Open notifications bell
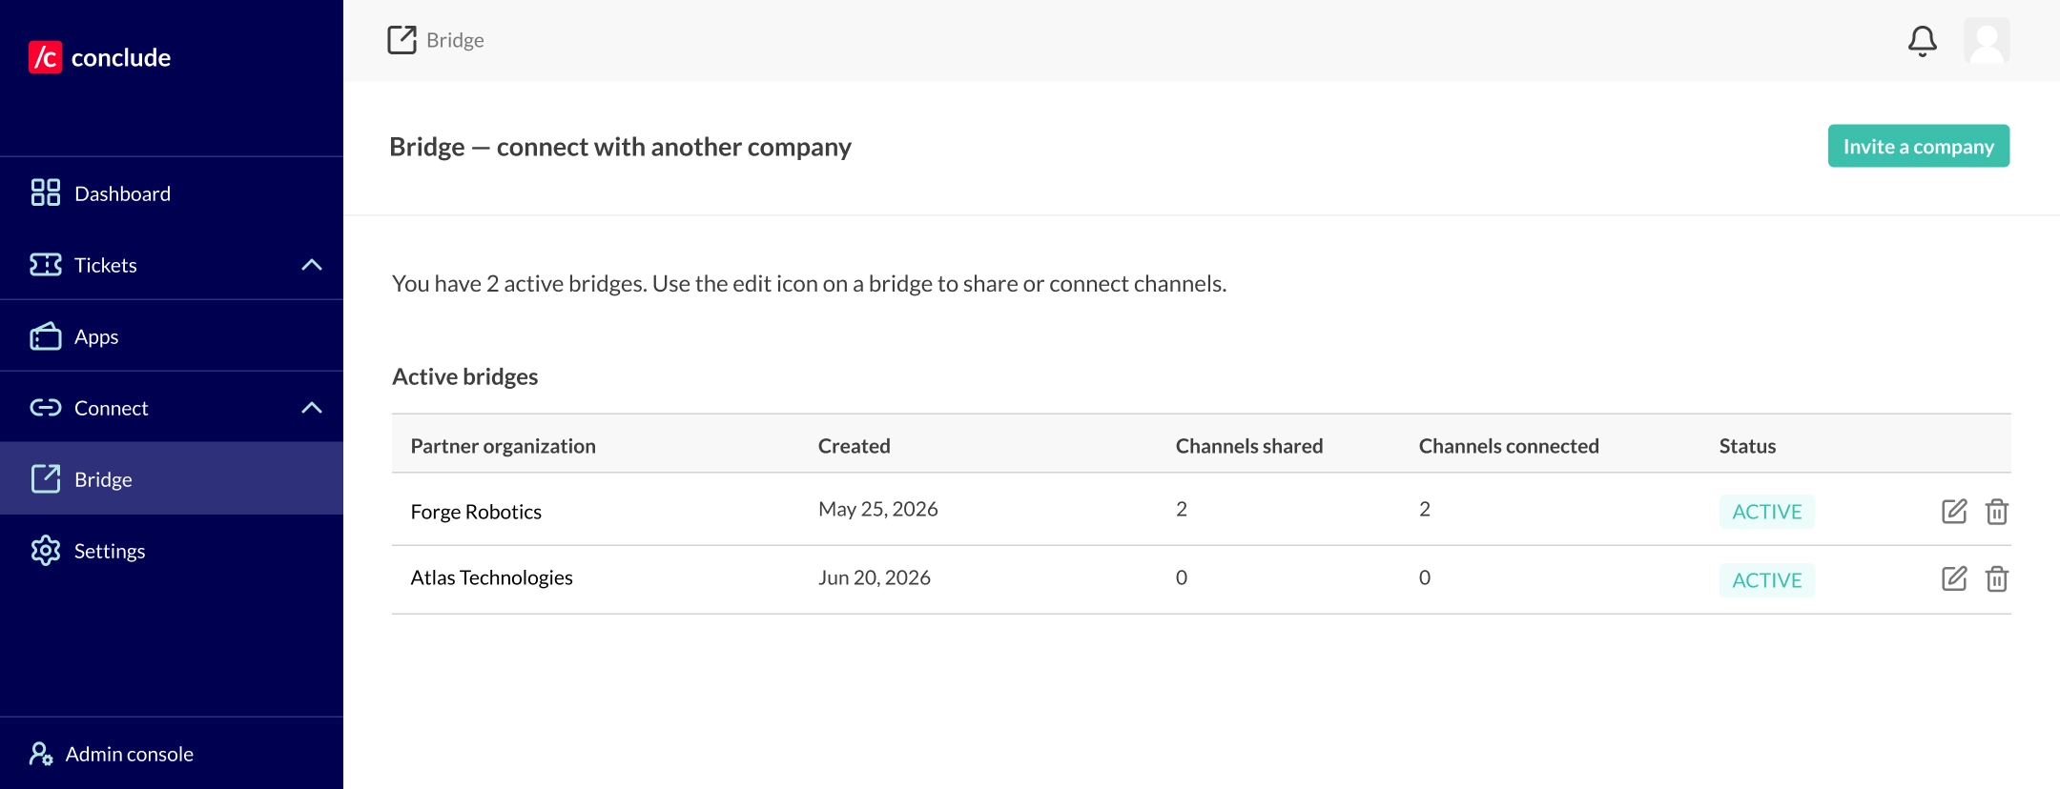Viewport: 2060px width, 789px height. pos(1922,41)
